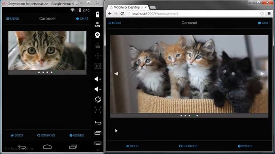Screen dimensions: 275x154
Task: Click the four kittens photo in Chrome
Action: coord(189,74)
